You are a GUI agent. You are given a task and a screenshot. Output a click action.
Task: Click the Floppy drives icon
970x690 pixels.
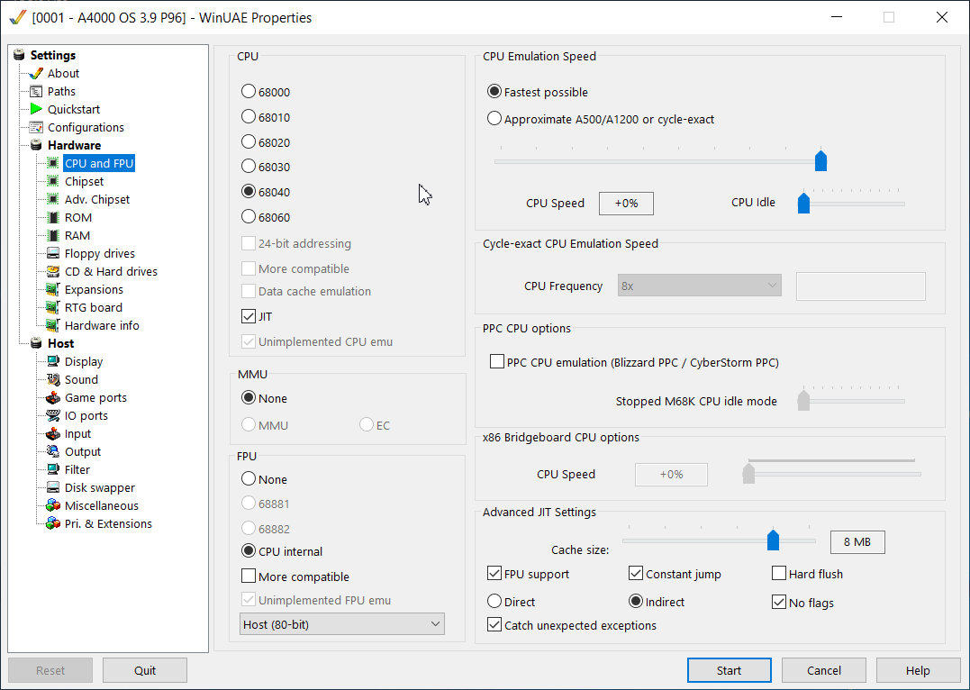click(53, 253)
